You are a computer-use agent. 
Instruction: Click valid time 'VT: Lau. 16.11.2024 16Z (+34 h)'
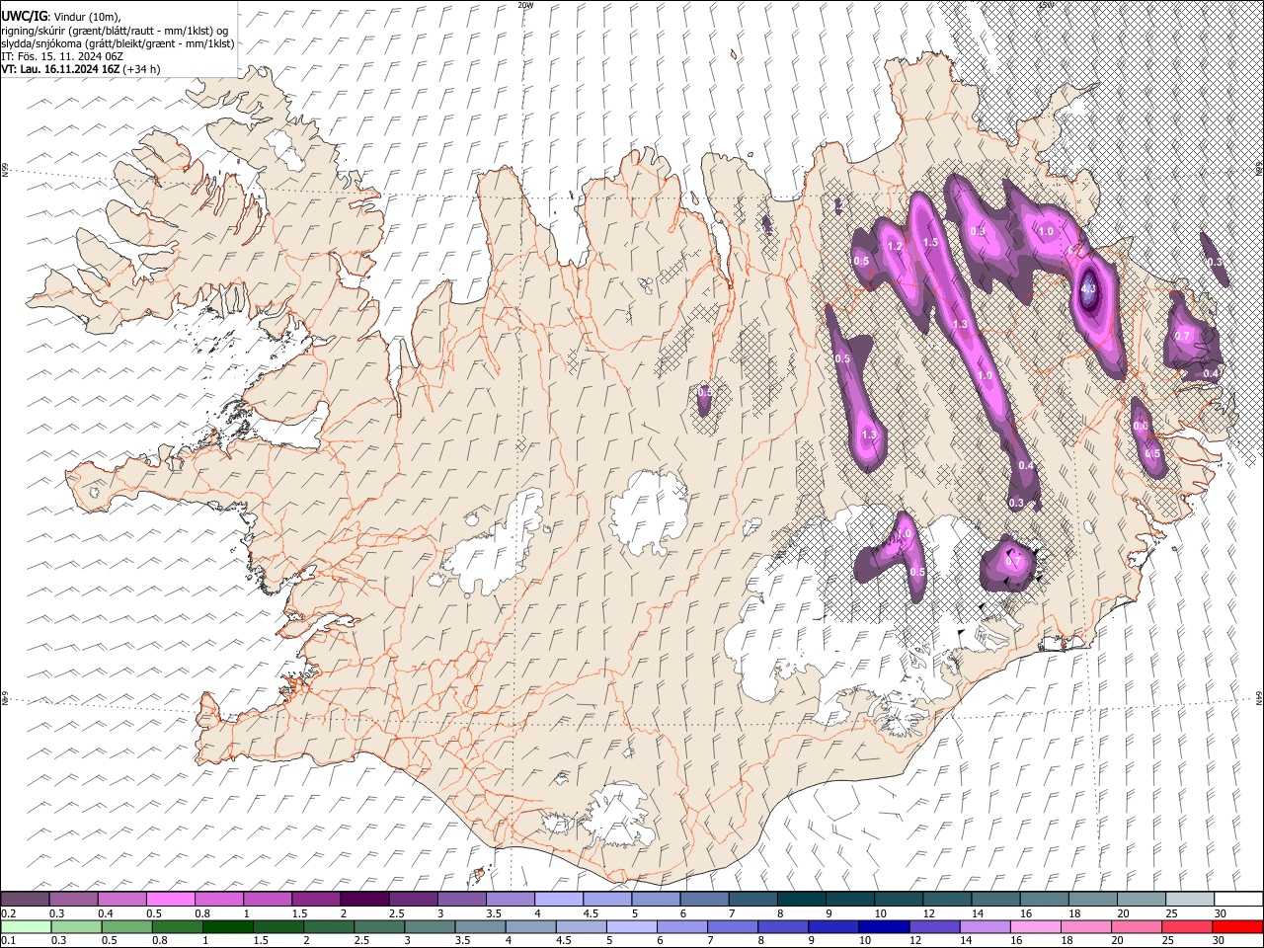pos(80,69)
